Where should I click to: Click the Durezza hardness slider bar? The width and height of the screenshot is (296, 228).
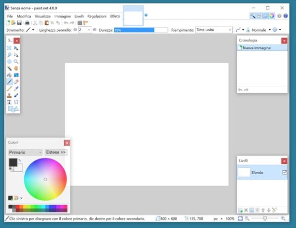click(134, 30)
